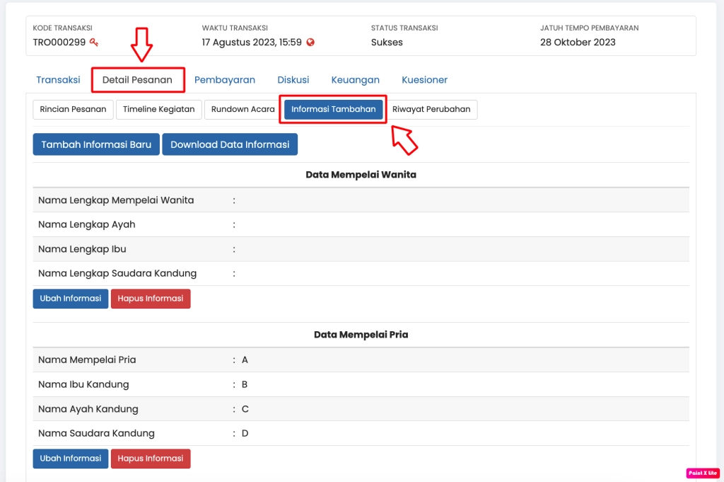Click Hapus Informasi under Data Mempelai Wanita
The height and width of the screenshot is (482, 724).
(151, 299)
